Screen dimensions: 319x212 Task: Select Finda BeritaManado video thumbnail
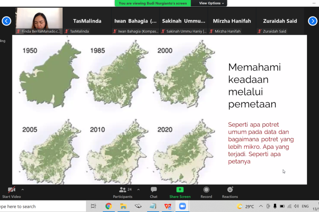click(39, 20)
